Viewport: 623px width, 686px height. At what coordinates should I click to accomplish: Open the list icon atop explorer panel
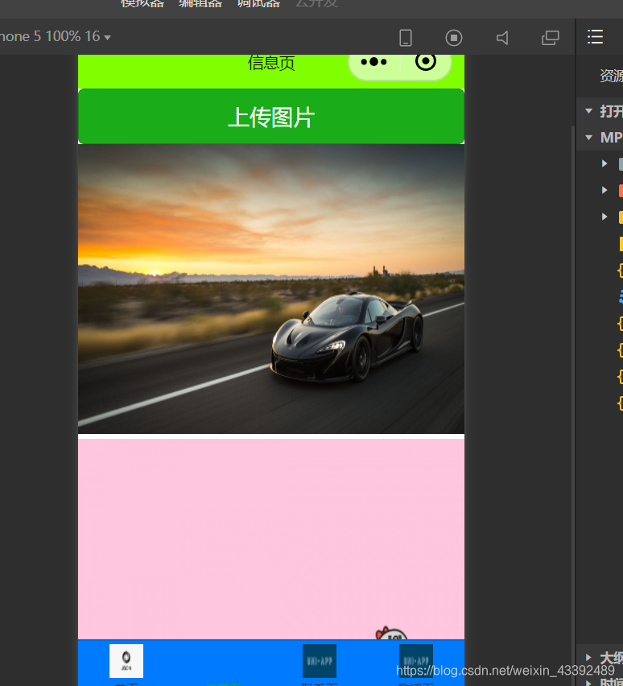click(x=595, y=37)
